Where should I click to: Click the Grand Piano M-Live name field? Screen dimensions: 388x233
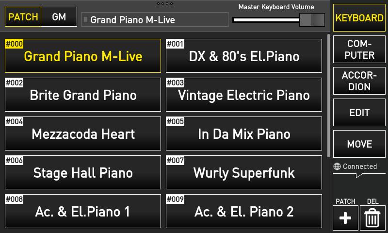(x=155, y=20)
